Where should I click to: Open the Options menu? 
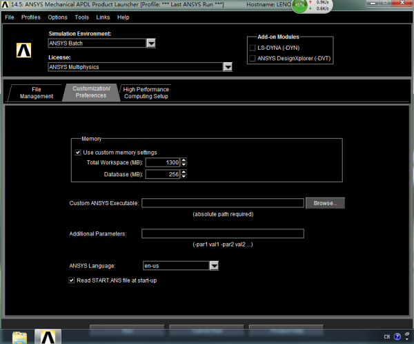[57, 17]
